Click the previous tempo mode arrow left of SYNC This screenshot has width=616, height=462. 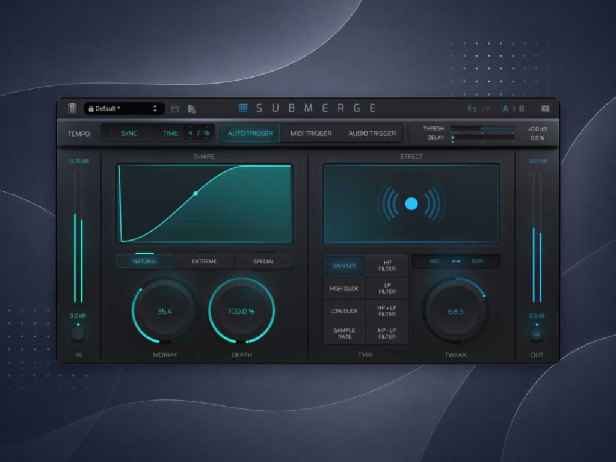(111, 134)
